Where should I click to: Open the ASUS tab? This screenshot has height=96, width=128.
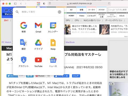pyautogui.click(x=122, y=16)
